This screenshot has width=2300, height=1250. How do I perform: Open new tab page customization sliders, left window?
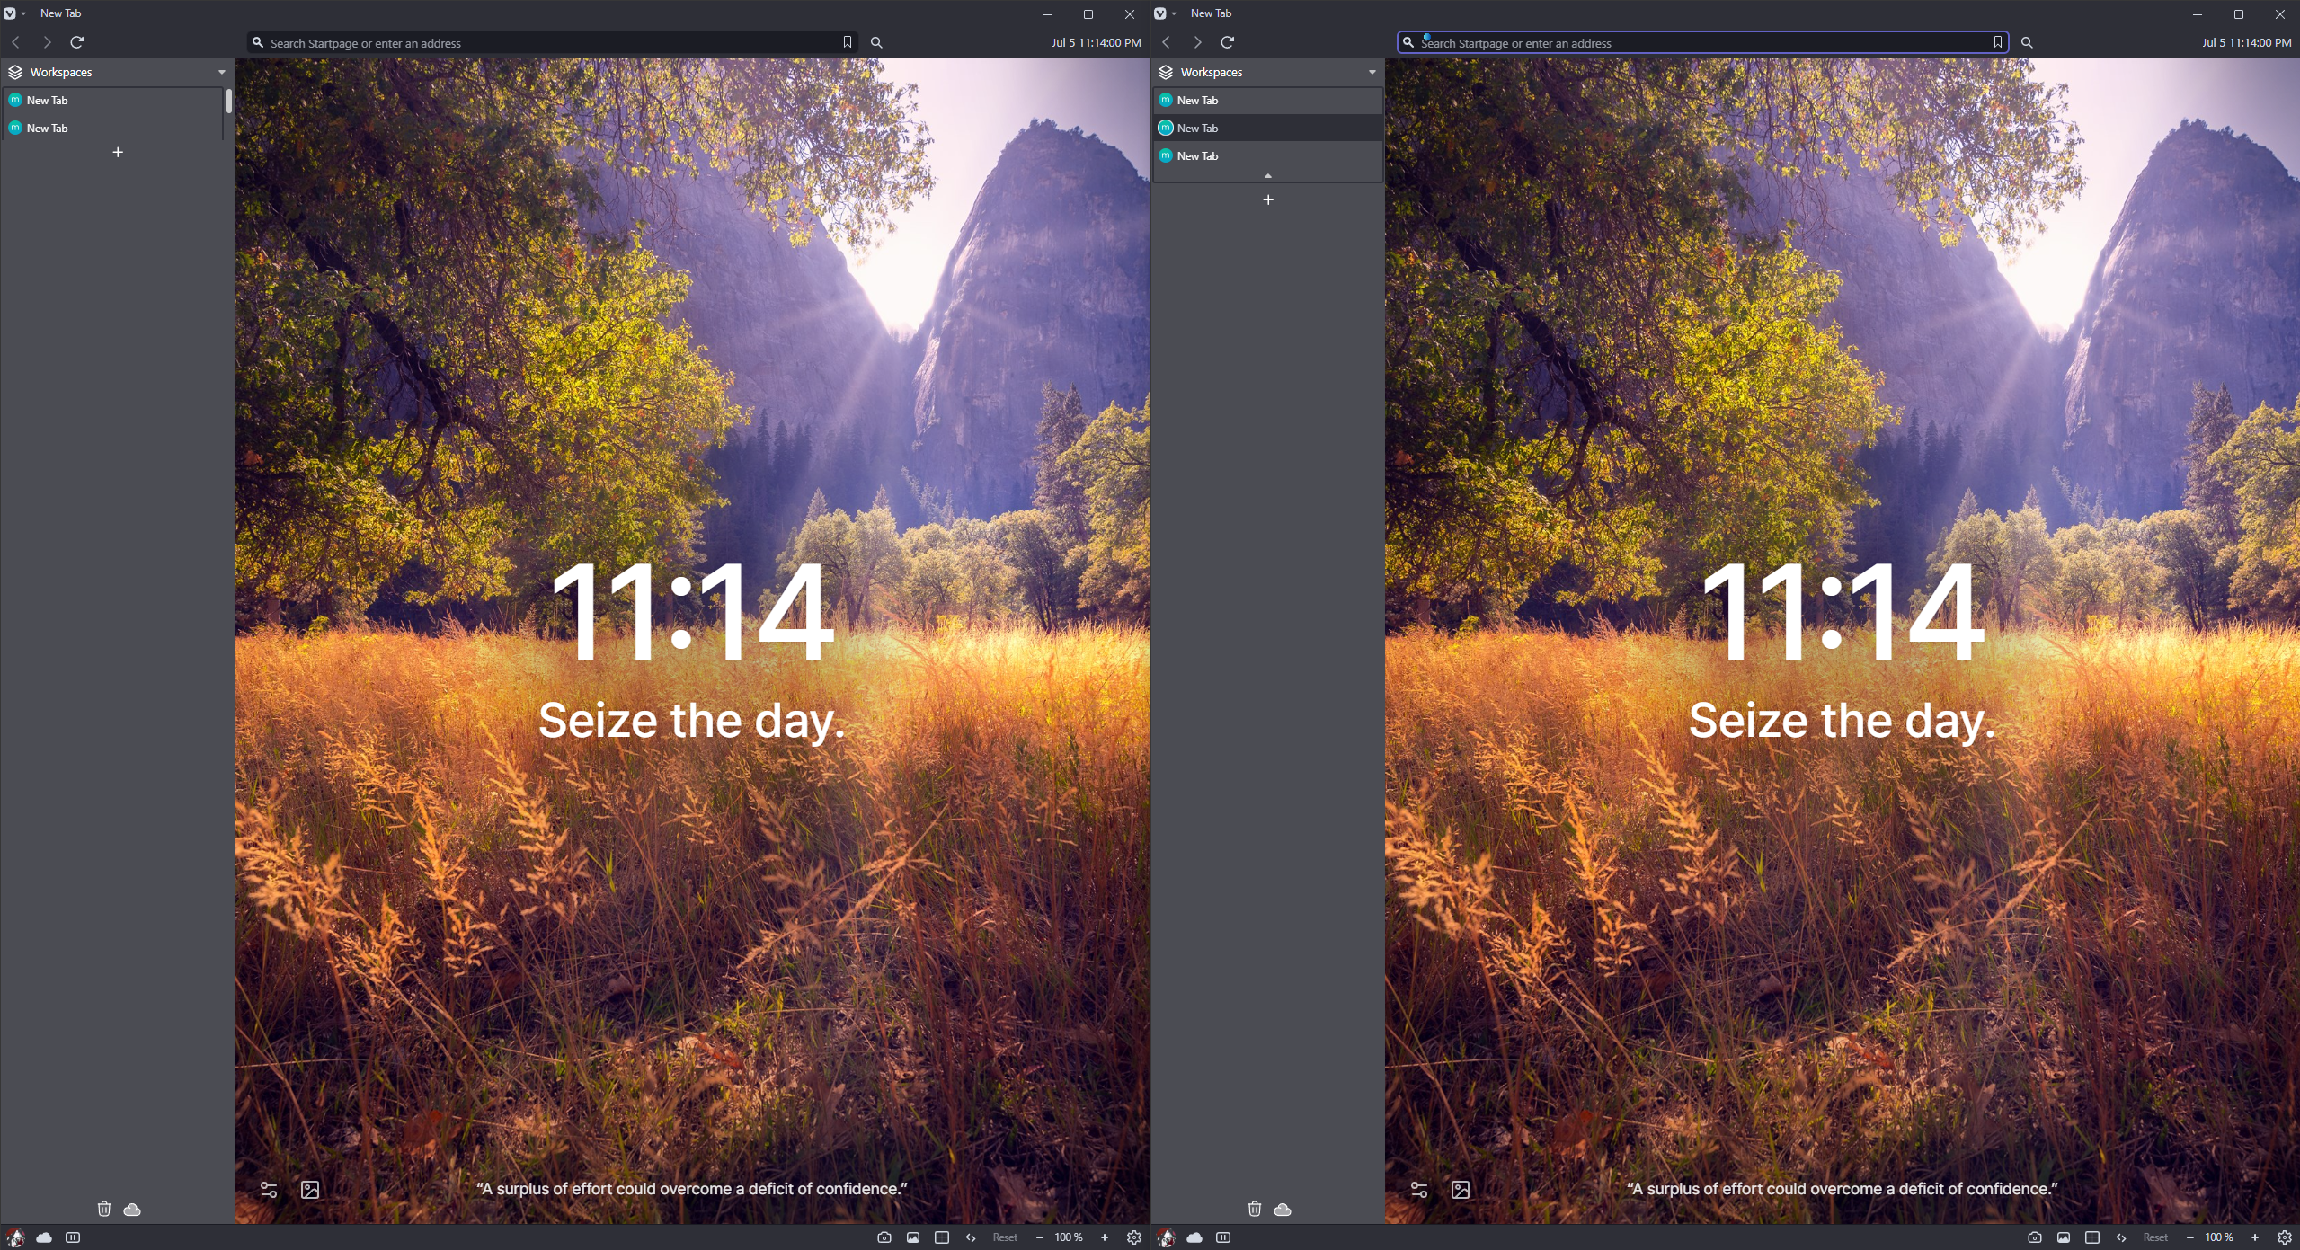click(268, 1190)
